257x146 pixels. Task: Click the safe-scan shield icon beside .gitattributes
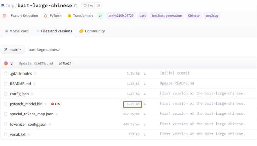[x=35, y=74]
